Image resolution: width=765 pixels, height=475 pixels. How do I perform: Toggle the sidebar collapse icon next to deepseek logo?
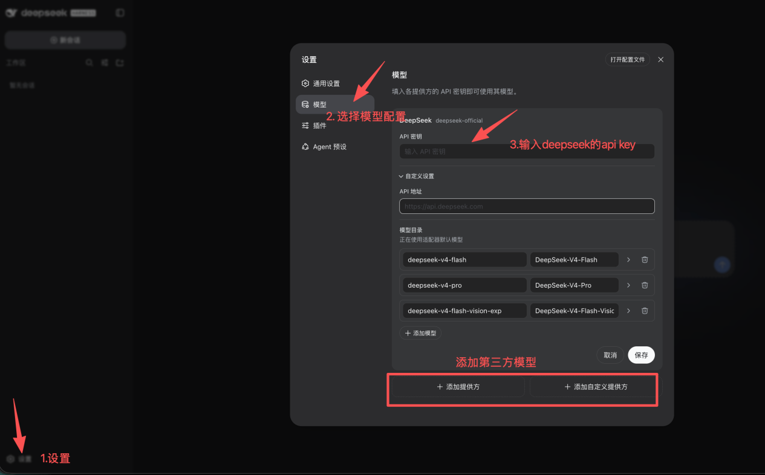(x=120, y=13)
